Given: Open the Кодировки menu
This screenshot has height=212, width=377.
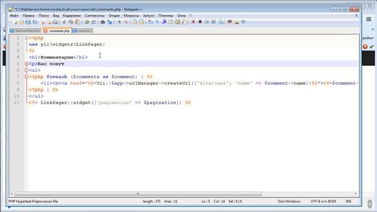Looking at the screenshot, I should point(72,16).
